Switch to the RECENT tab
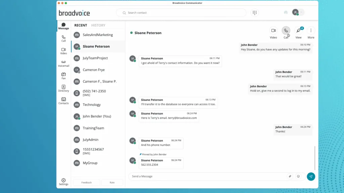 [x=81, y=25]
